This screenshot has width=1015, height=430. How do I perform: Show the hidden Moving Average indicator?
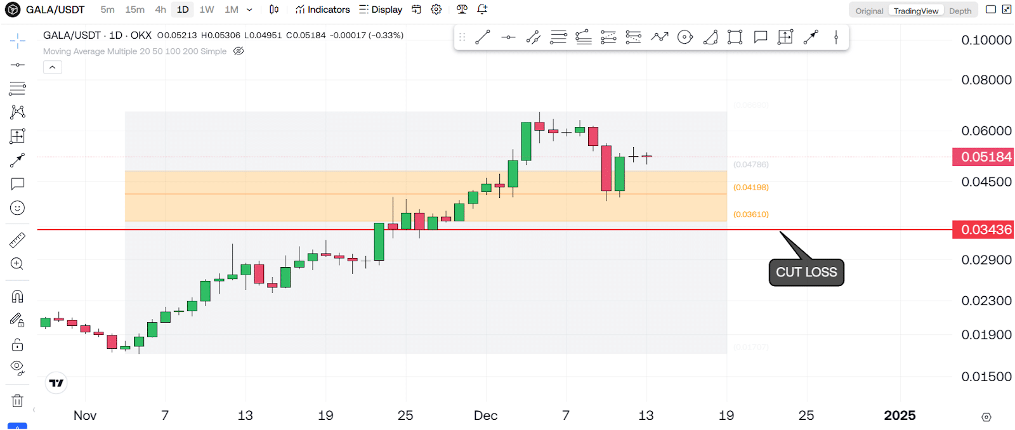239,51
